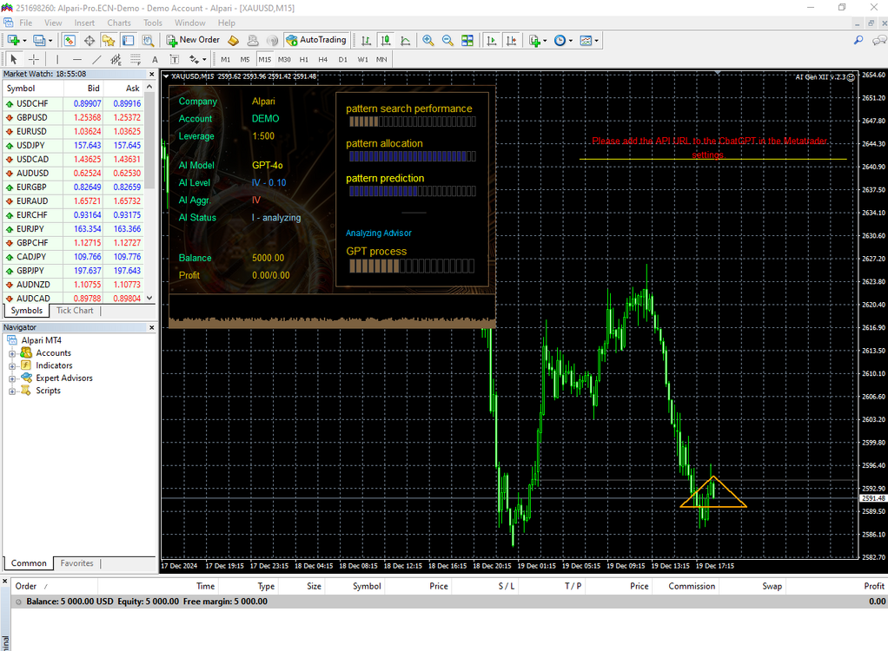Toggle Chart Shift icon
The width and height of the screenshot is (888, 651).
[x=512, y=40]
